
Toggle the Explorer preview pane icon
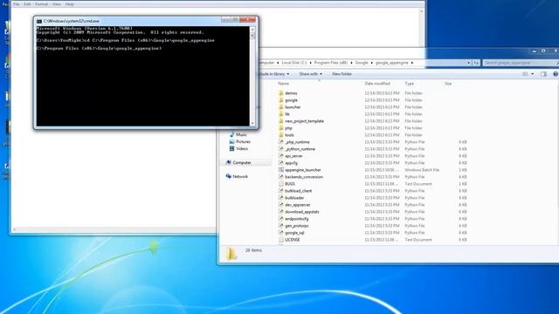coord(543,74)
